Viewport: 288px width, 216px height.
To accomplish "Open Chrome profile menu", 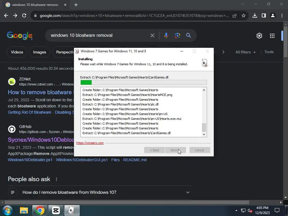I will coord(273,16).
